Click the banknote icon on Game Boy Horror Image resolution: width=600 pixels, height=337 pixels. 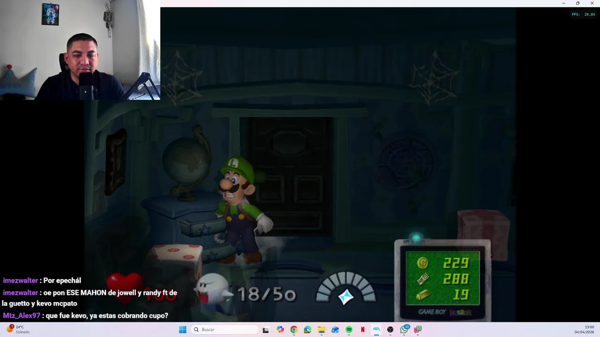(422, 279)
